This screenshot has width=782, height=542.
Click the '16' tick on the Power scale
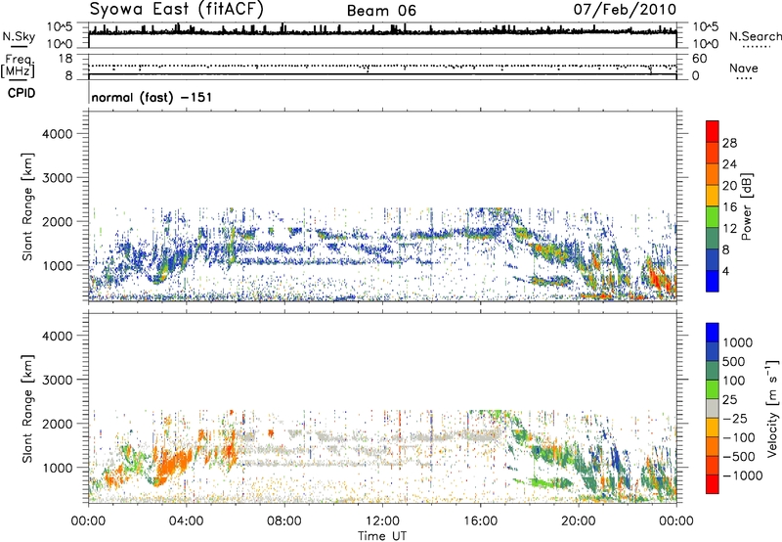[729, 207]
